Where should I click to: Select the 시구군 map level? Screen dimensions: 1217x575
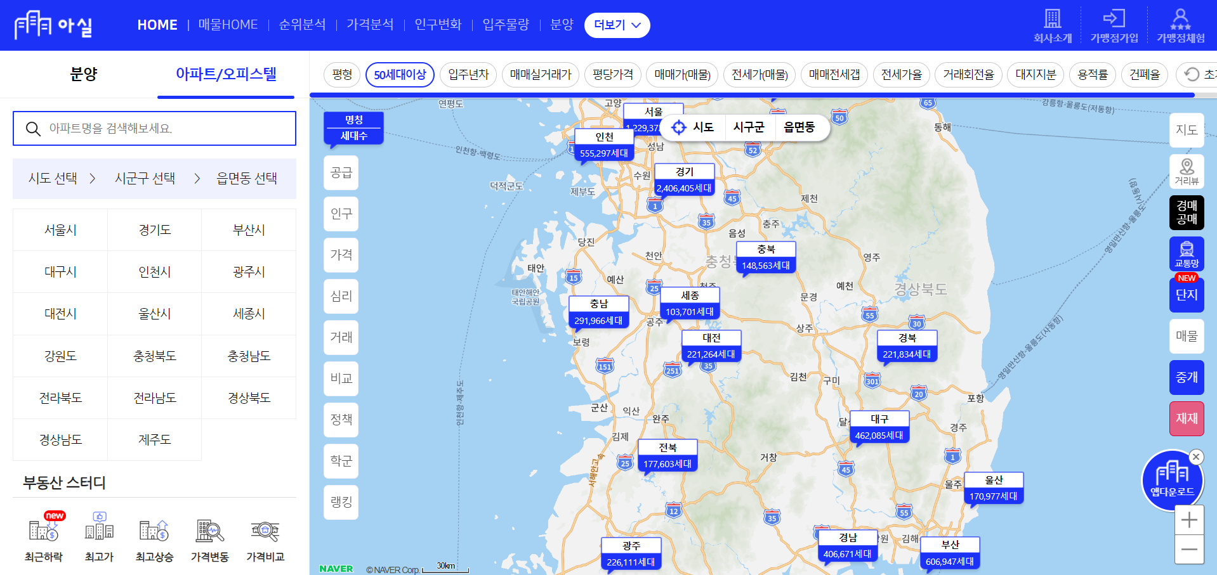point(749,127)
